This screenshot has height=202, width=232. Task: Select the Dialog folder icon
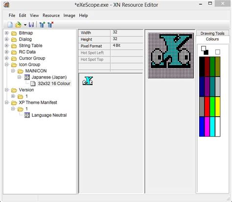[14, 40]
